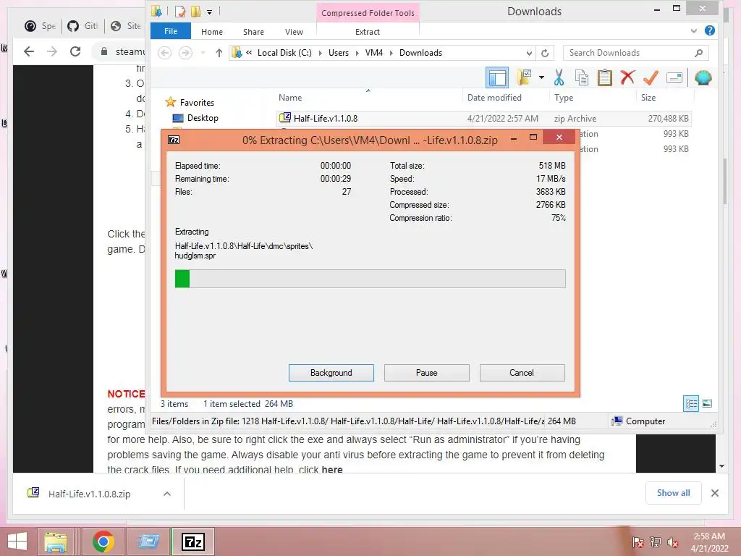Click the green extraction progress bar
741x556 pixels.
click(x=370, y=279)
